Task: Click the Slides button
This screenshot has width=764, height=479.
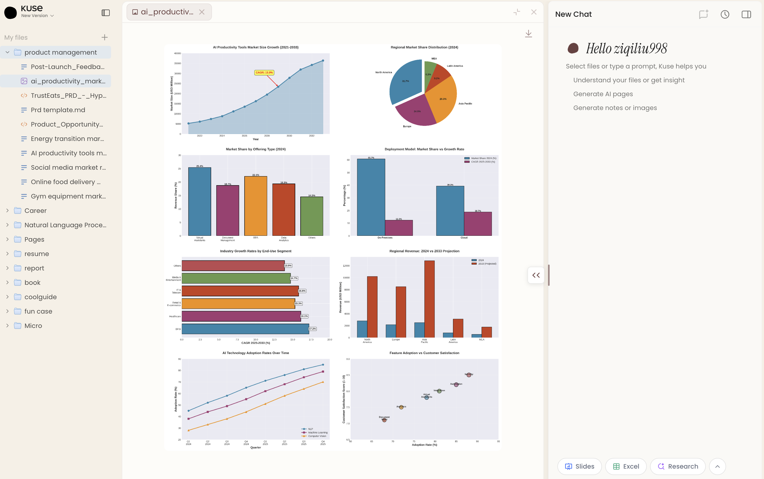Action: point(579,466)
